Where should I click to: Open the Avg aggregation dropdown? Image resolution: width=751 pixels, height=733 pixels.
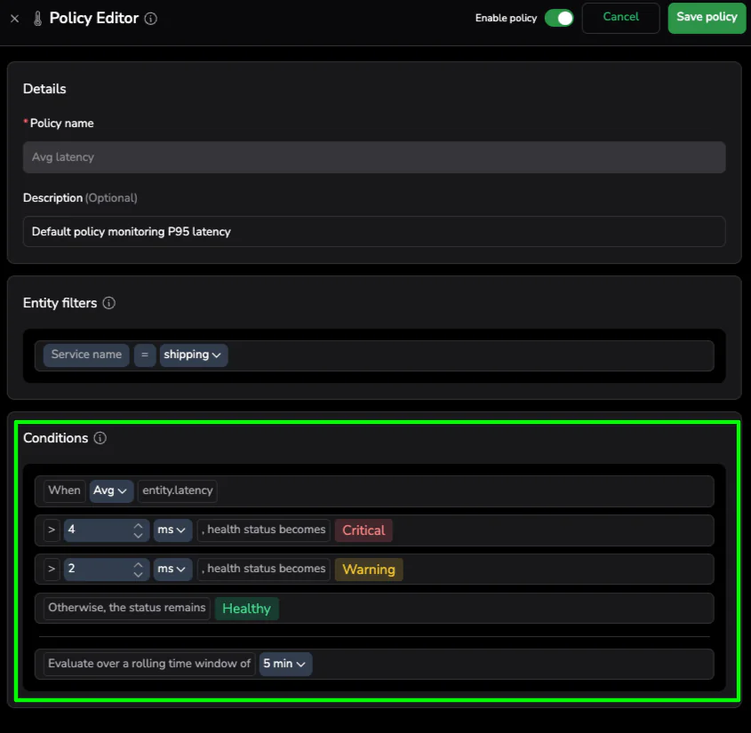tap(111, 490)
